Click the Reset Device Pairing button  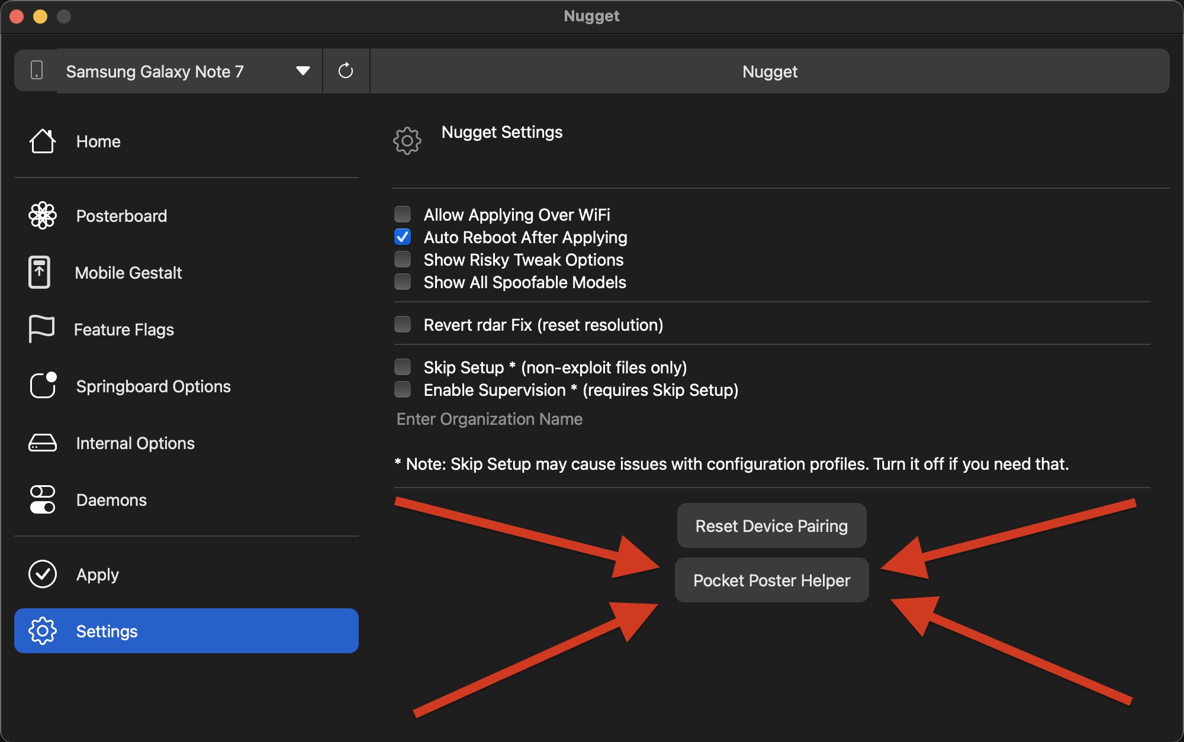(x=771, y=525)
